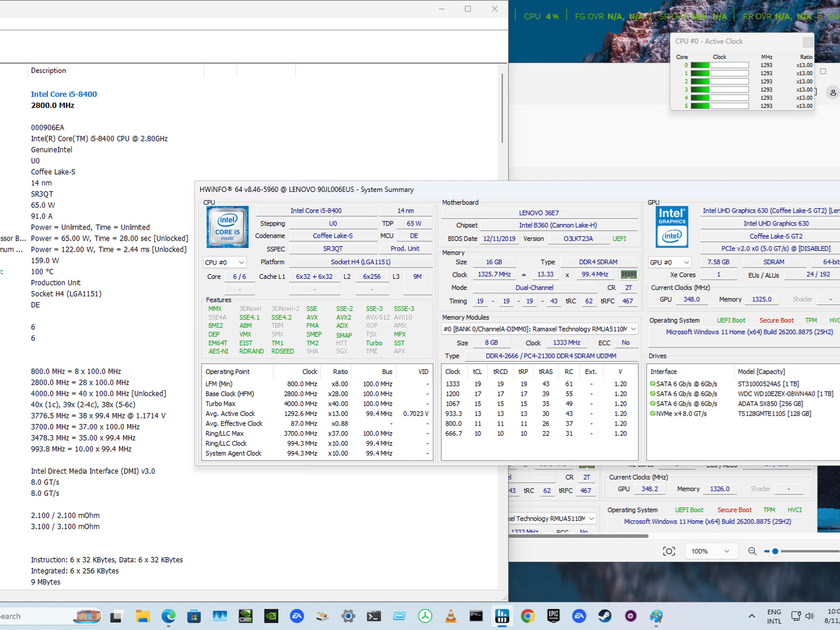Screen dimensions: 840x630
Task: Open the NVIDIA app icon with the graphics card
Action: tap(245, 616)
